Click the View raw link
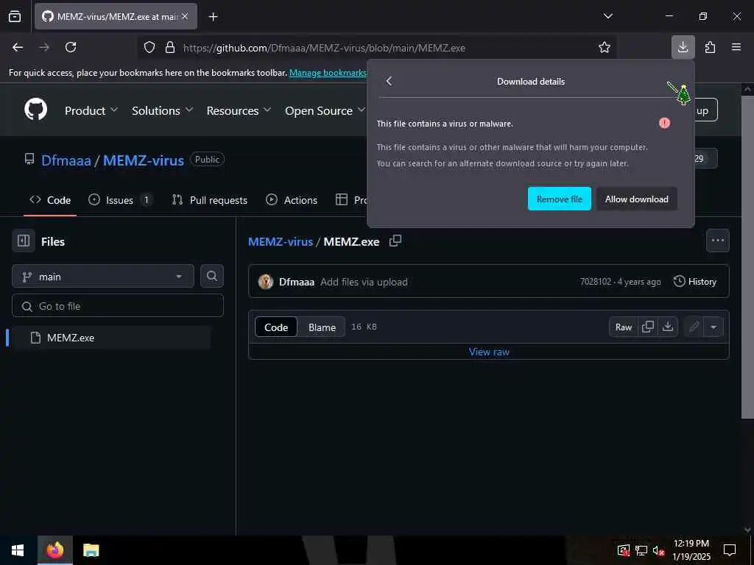Viewport: 754px width, 565px height. [489, 352]
